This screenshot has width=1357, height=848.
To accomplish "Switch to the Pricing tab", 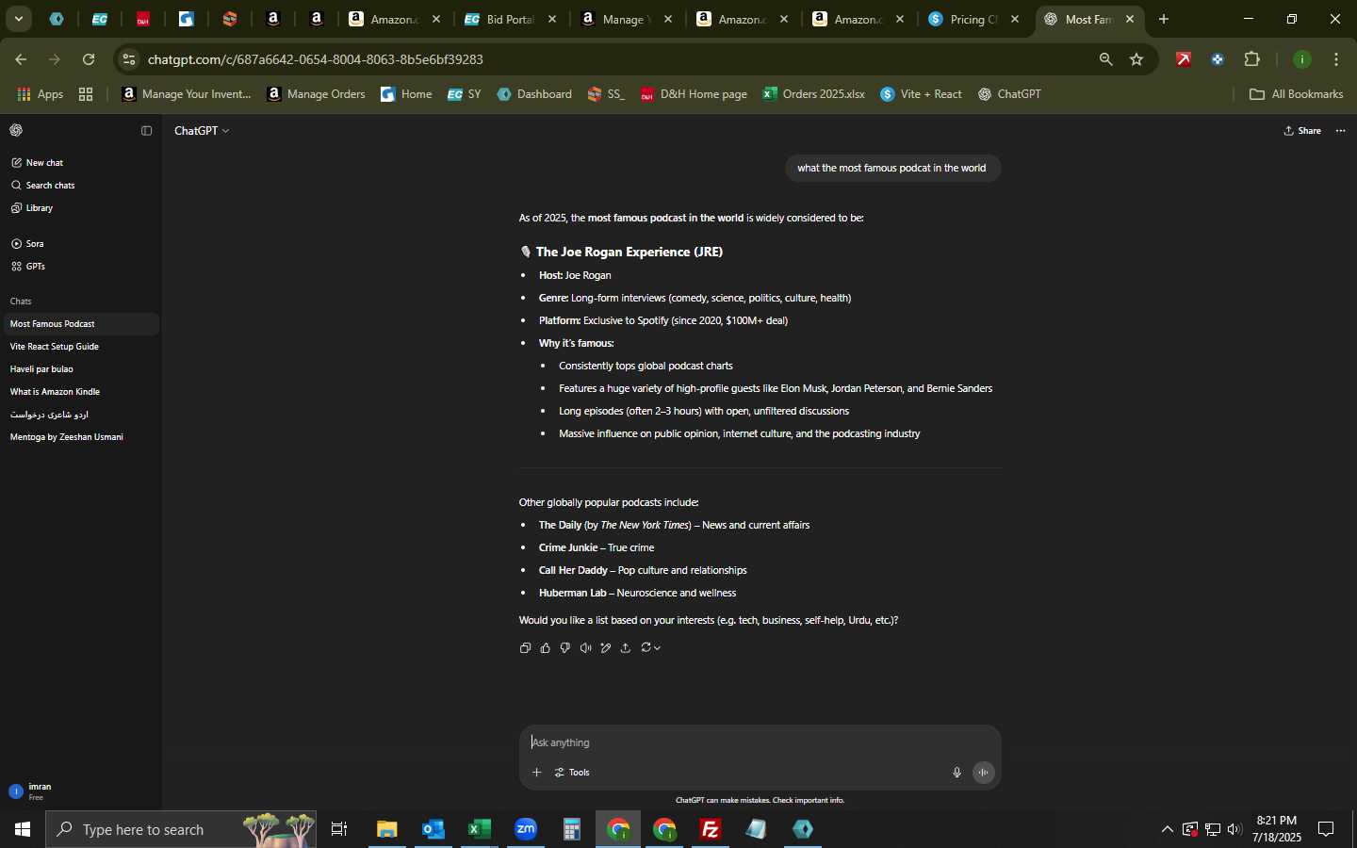I will tap(975, 19).
